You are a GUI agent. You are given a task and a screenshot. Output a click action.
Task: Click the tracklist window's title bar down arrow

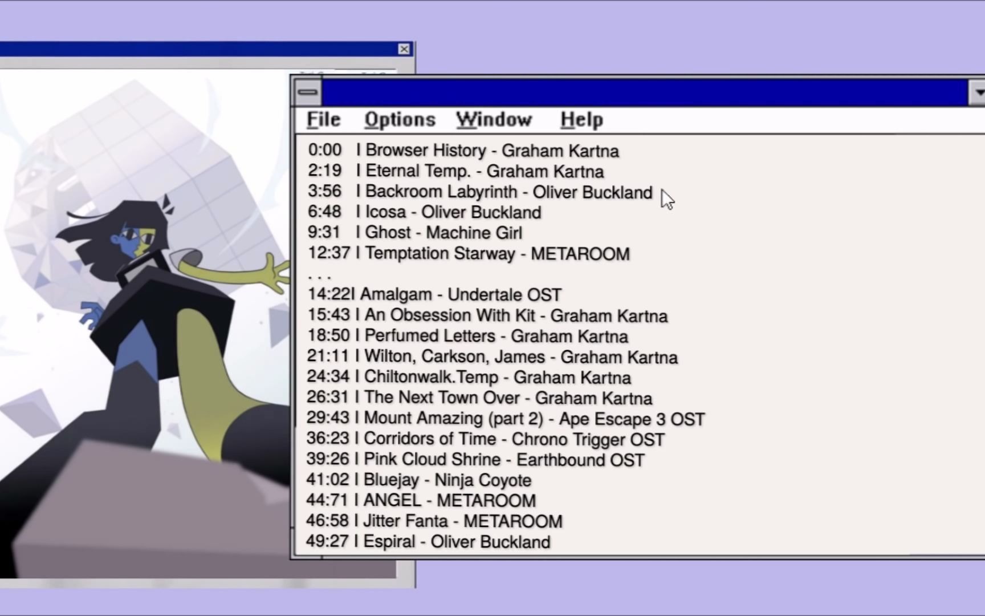(x=977, y=92)
